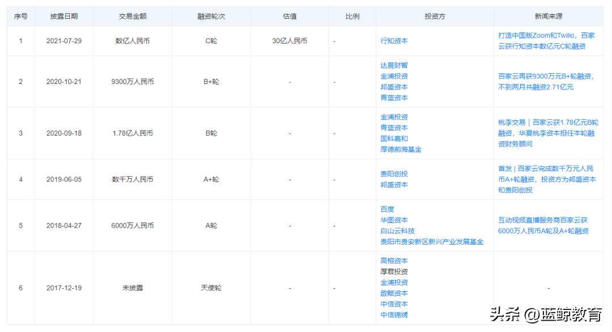The width and height of the screenshot is (612, 332).
Task: Open the 邦盛资本 link in row 2
Action: pyautogui.click(x=394, y=86)
